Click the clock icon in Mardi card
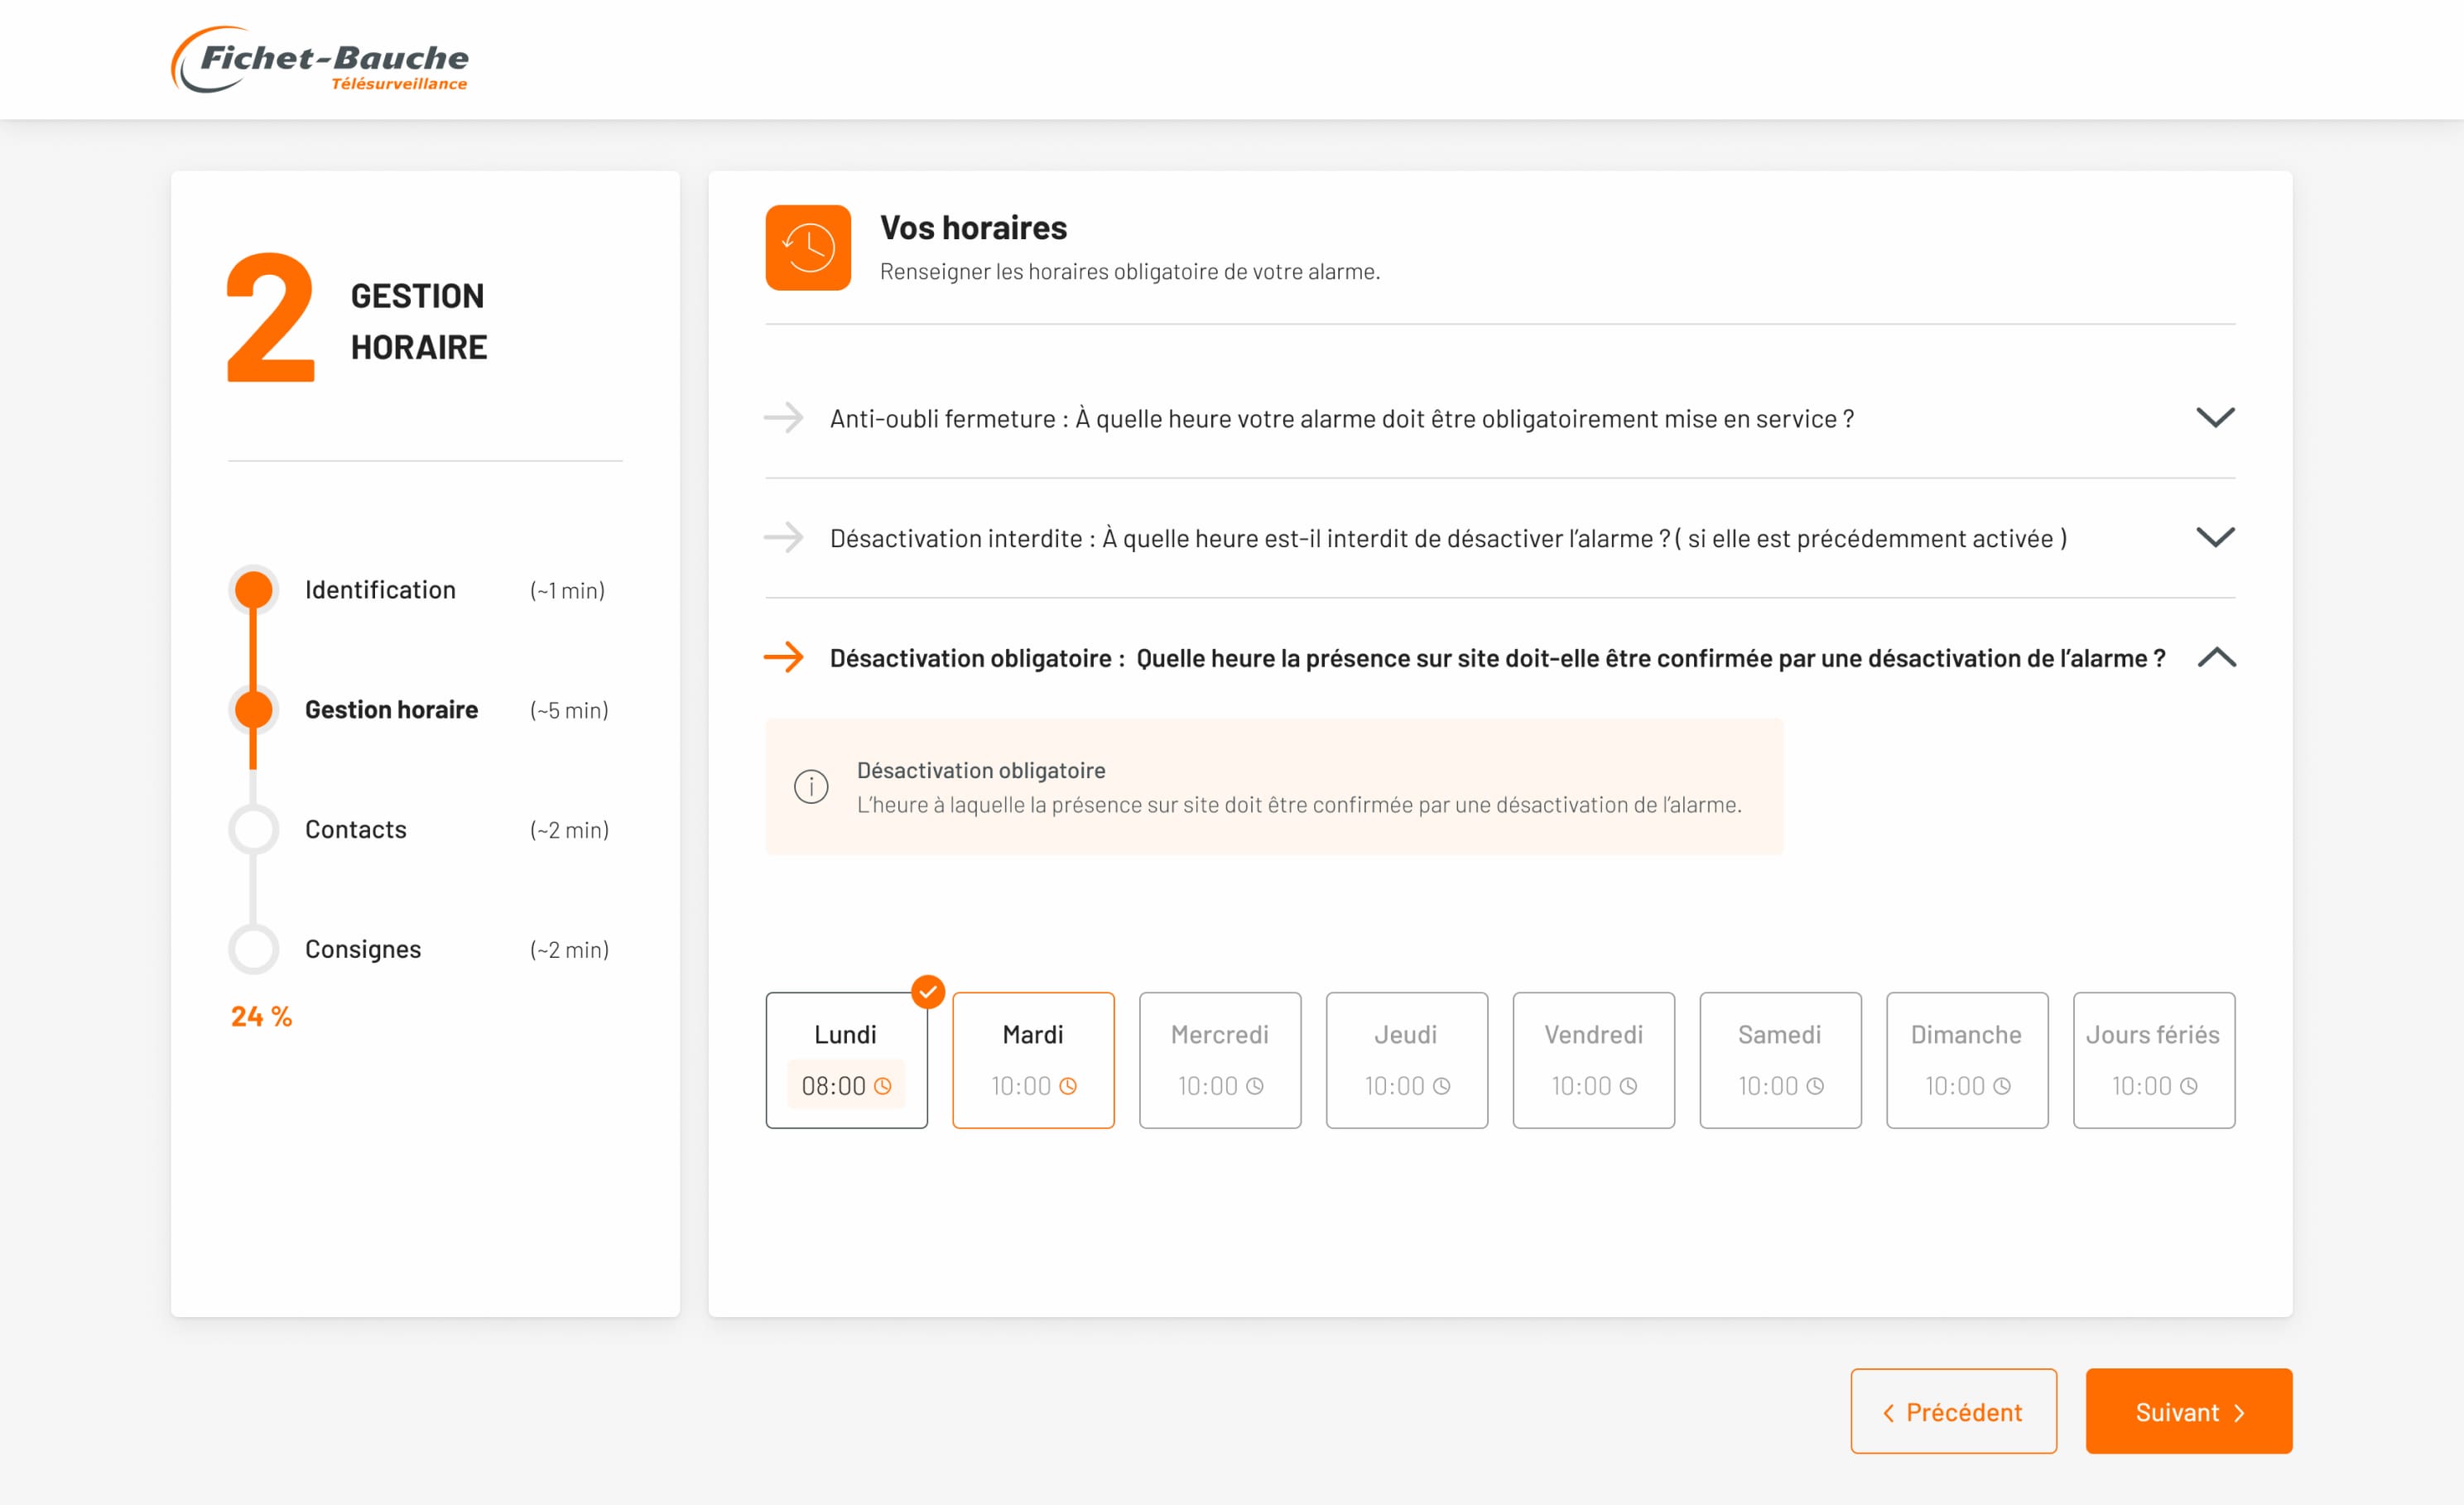Image resolution: width=2464 pixels, height=1505 pixels. [1068, 1086]
